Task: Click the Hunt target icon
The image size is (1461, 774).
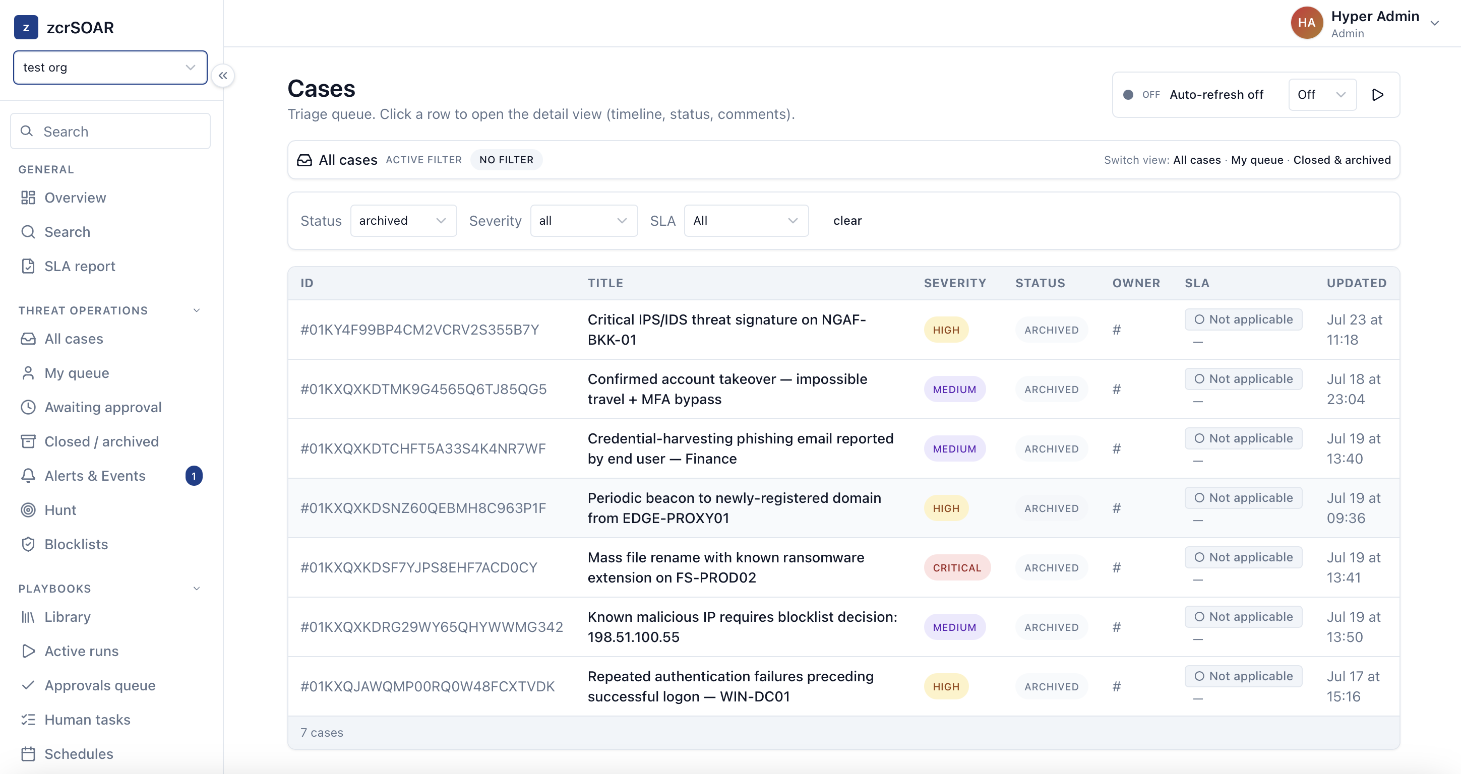Action: [x=28, y=510]
